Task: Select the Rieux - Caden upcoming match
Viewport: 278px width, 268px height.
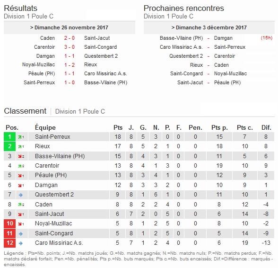Action: click(x=209, y=65)
